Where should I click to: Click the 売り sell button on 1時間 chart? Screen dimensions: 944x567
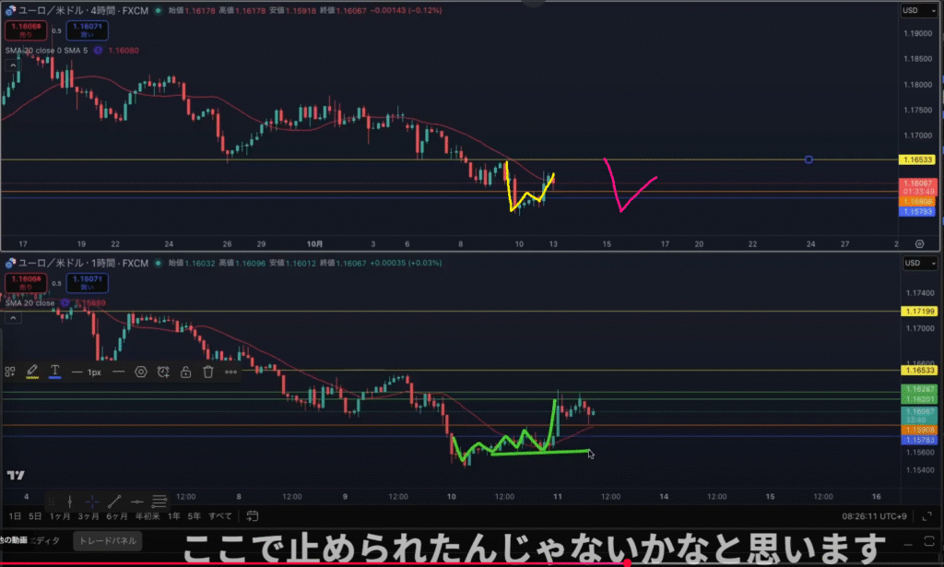[x=26, y=283]
